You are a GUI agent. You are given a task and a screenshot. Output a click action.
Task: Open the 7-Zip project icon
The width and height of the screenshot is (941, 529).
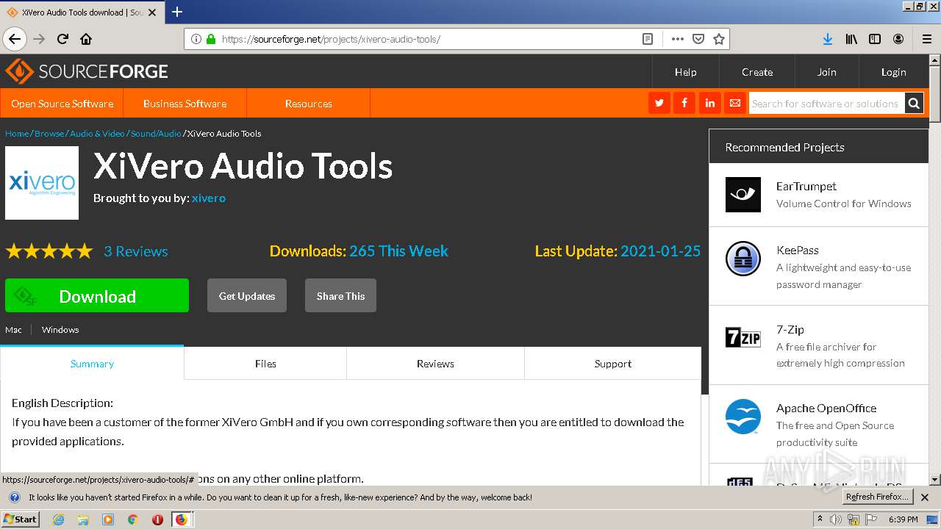pyautogui.click(x=743, y=338)
